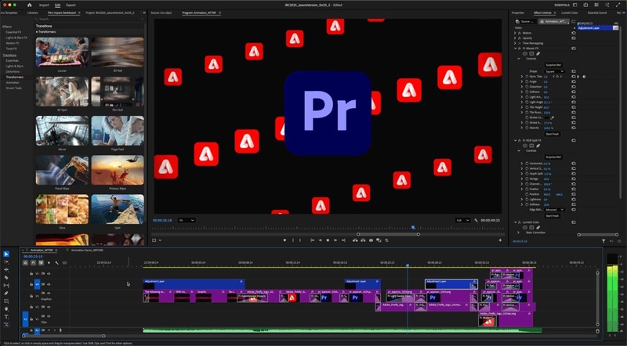The width and height of the screenshot is (627, 346).
Task: Open program monitor settings wrench
Action: pyautogui.click(x=476, y=220)
